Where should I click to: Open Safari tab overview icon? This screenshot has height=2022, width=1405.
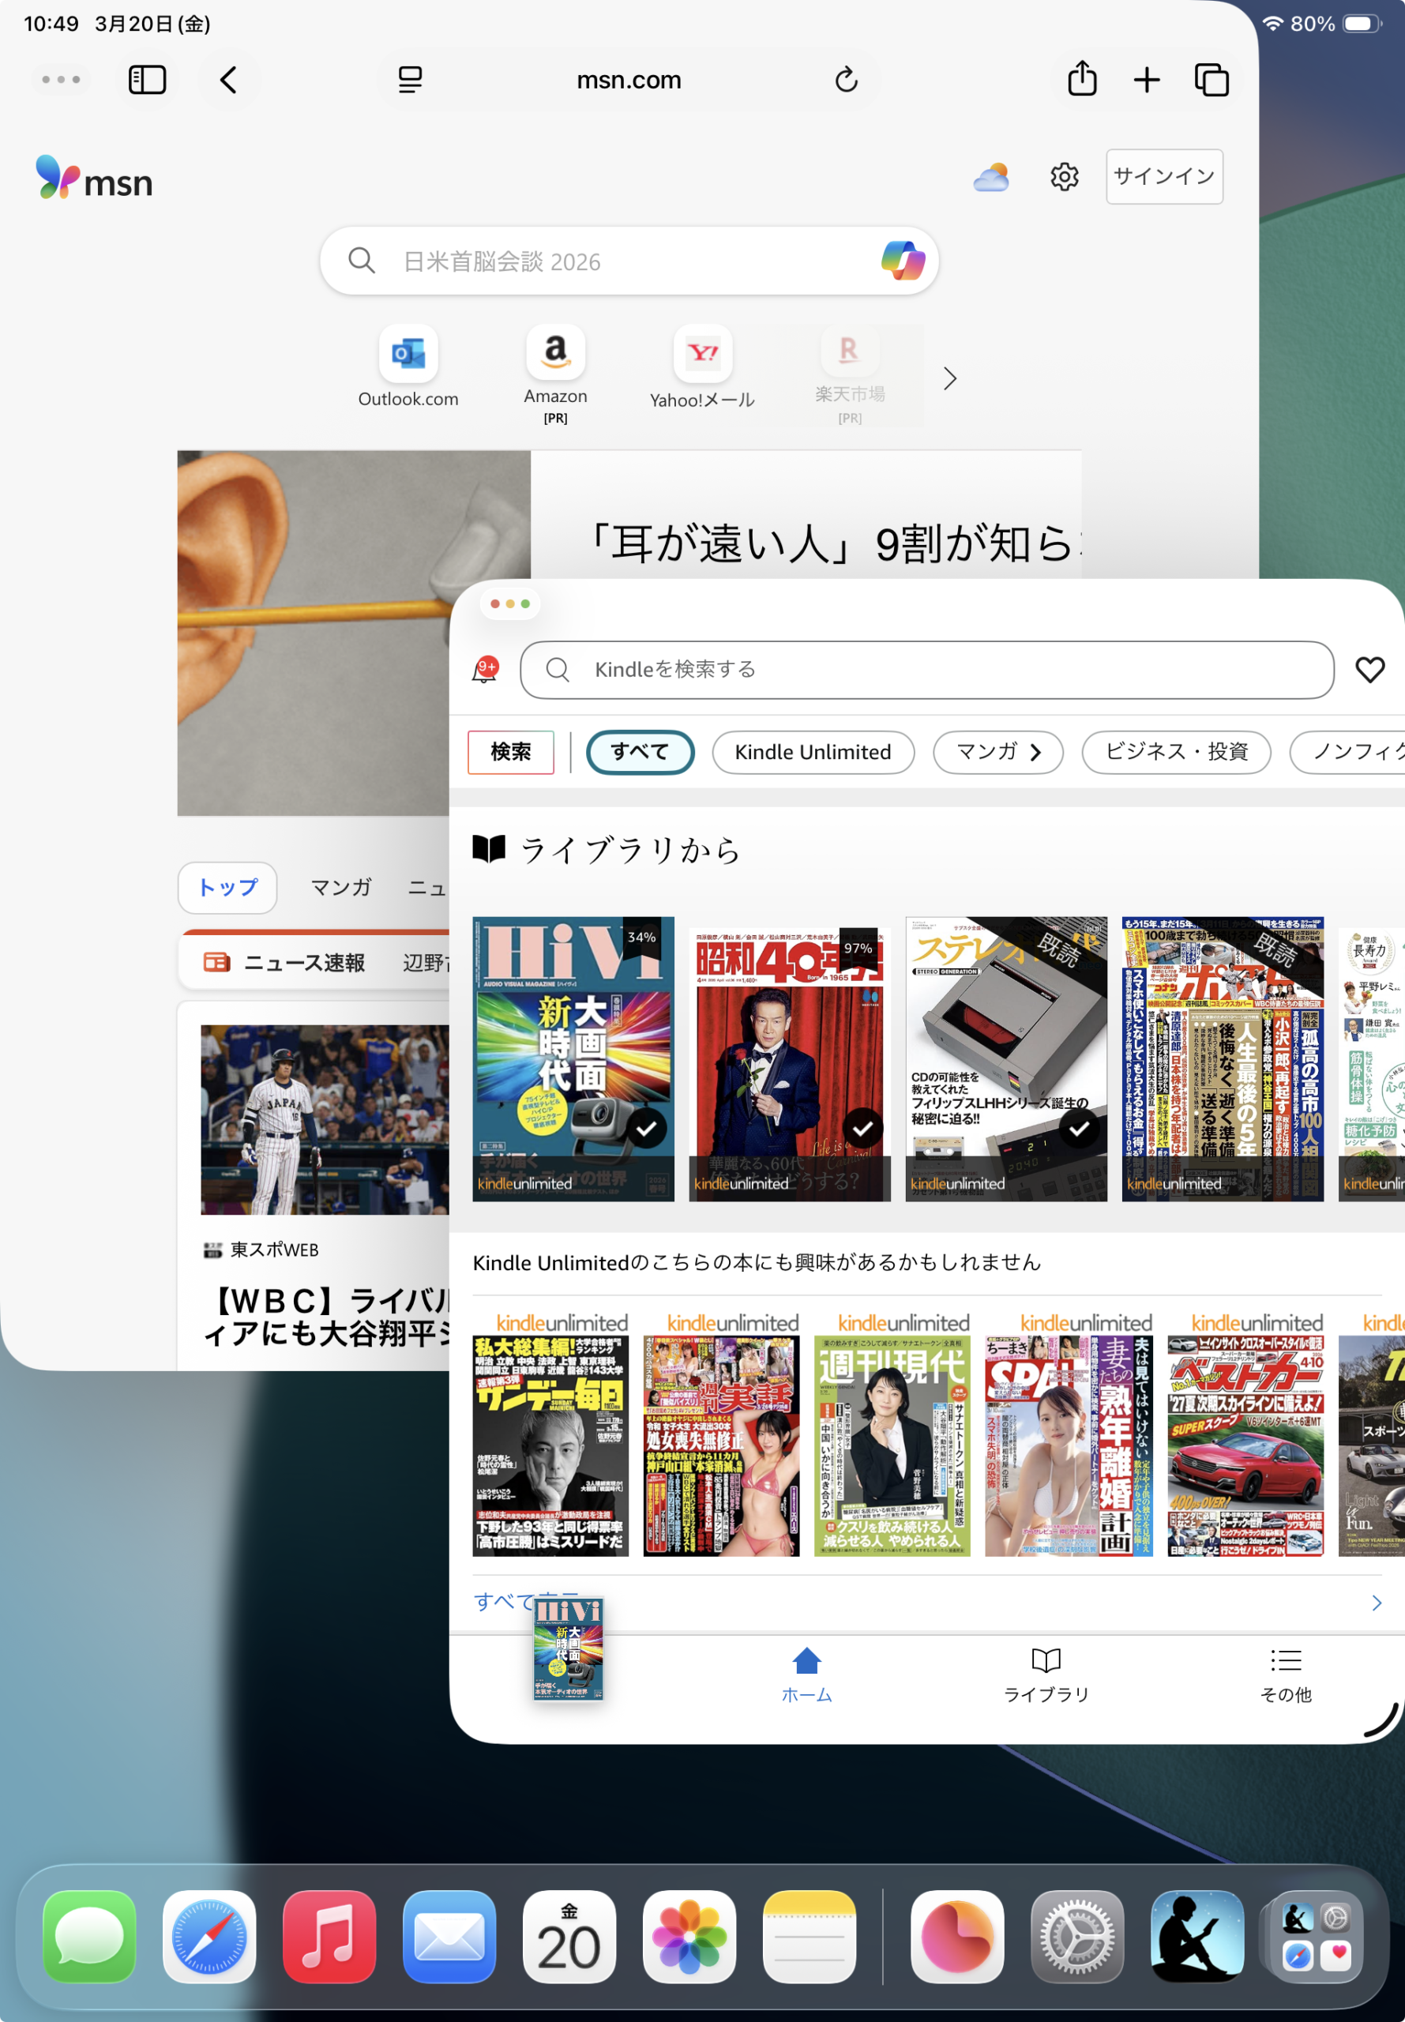pos(1212,80)
